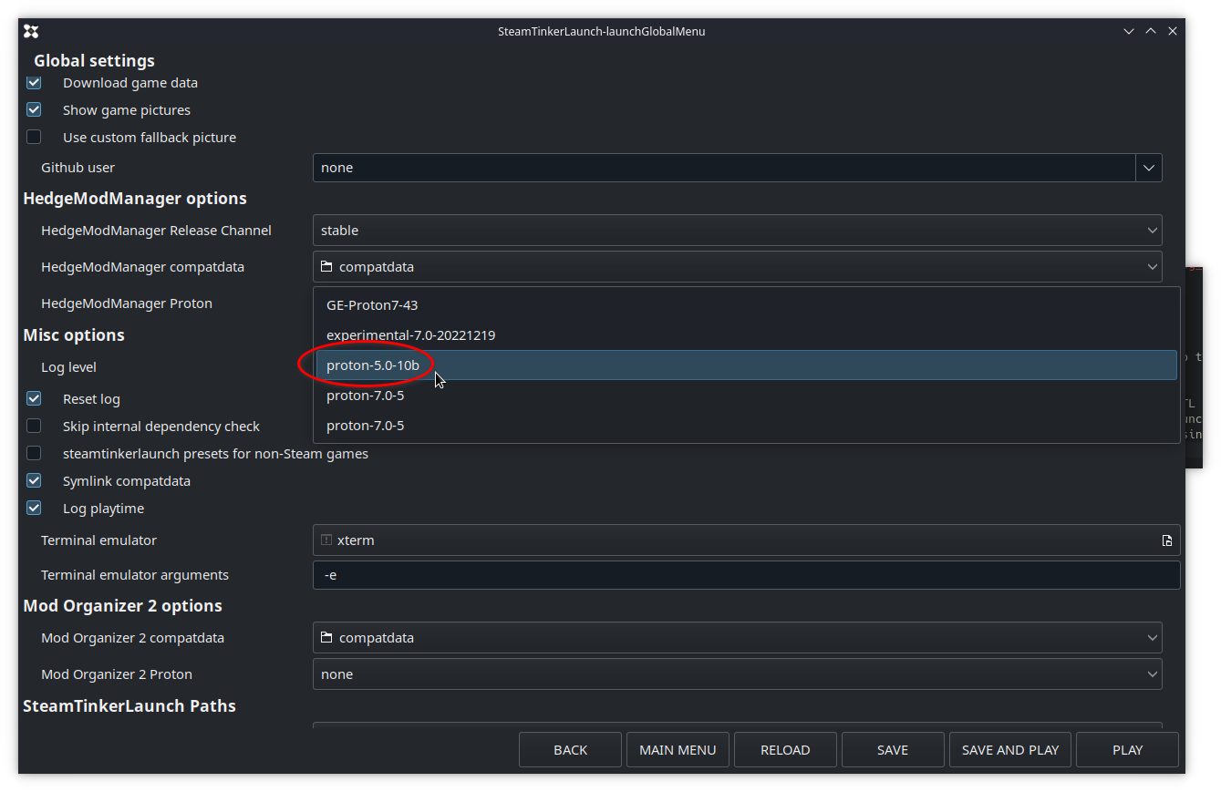Open the Github user dropdown arrow
This screenshot has width=1221, height=792.
(1149, 168)
